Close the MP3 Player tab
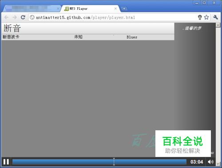This screenshot has height=168, width=222. (115, 8)
